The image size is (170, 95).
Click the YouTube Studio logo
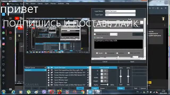pyautogui.click(x=19, y=18)
